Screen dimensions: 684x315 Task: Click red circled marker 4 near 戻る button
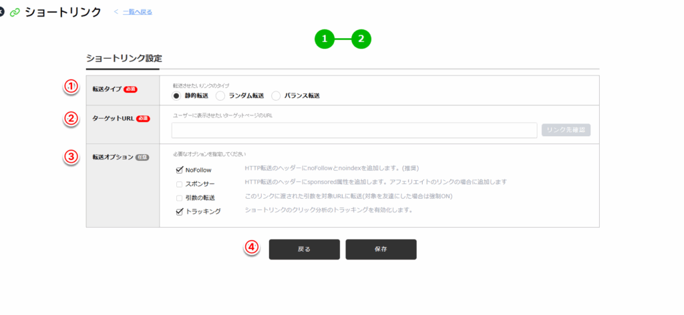pos(252,248)
